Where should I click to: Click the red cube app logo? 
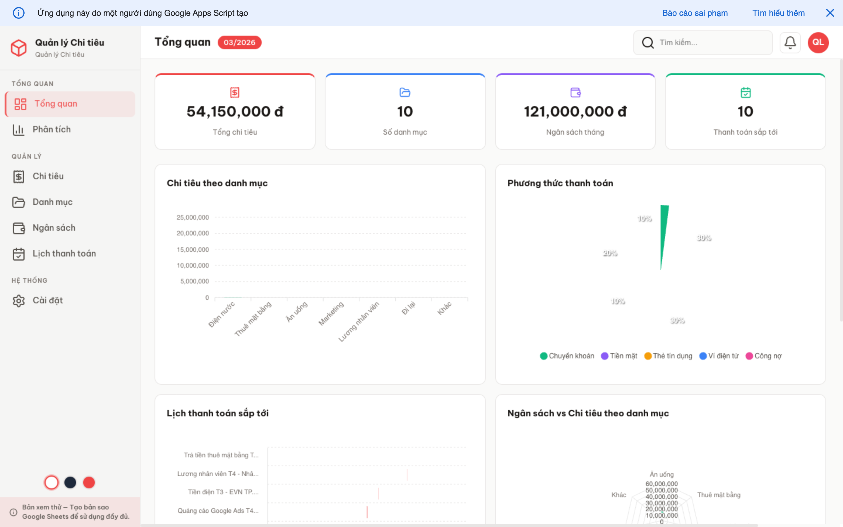click(x=19, y=48)
